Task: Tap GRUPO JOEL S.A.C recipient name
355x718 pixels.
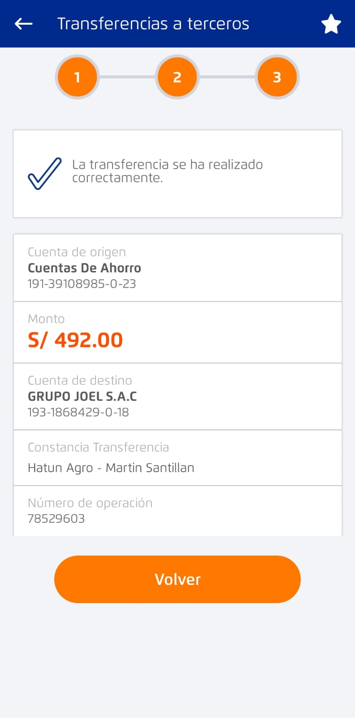Action: click(82, 397)
